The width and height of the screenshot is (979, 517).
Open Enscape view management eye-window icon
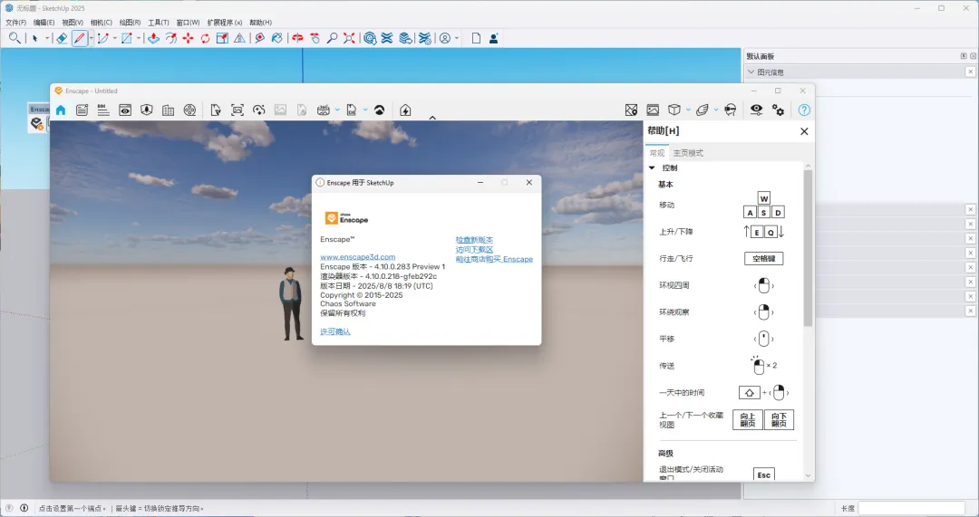pos(125,110)
